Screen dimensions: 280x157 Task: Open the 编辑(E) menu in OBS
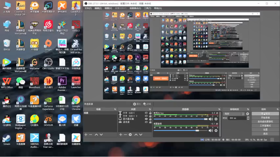98,8
